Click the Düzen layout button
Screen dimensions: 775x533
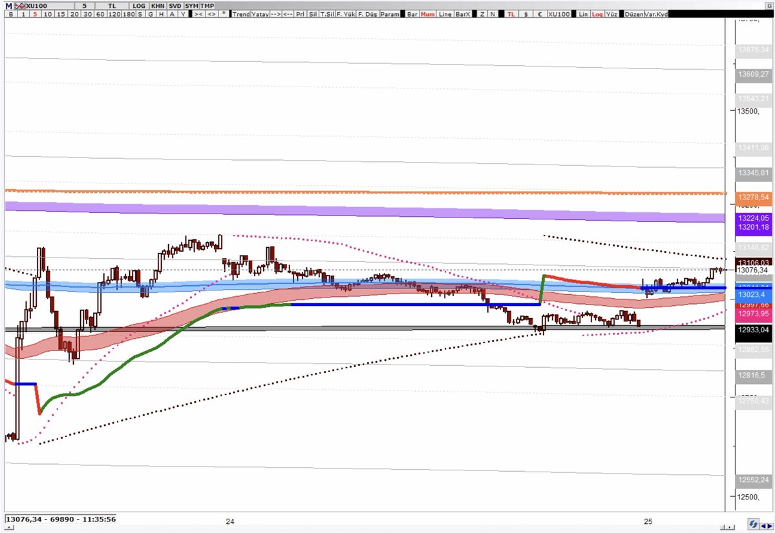(634, 14)
